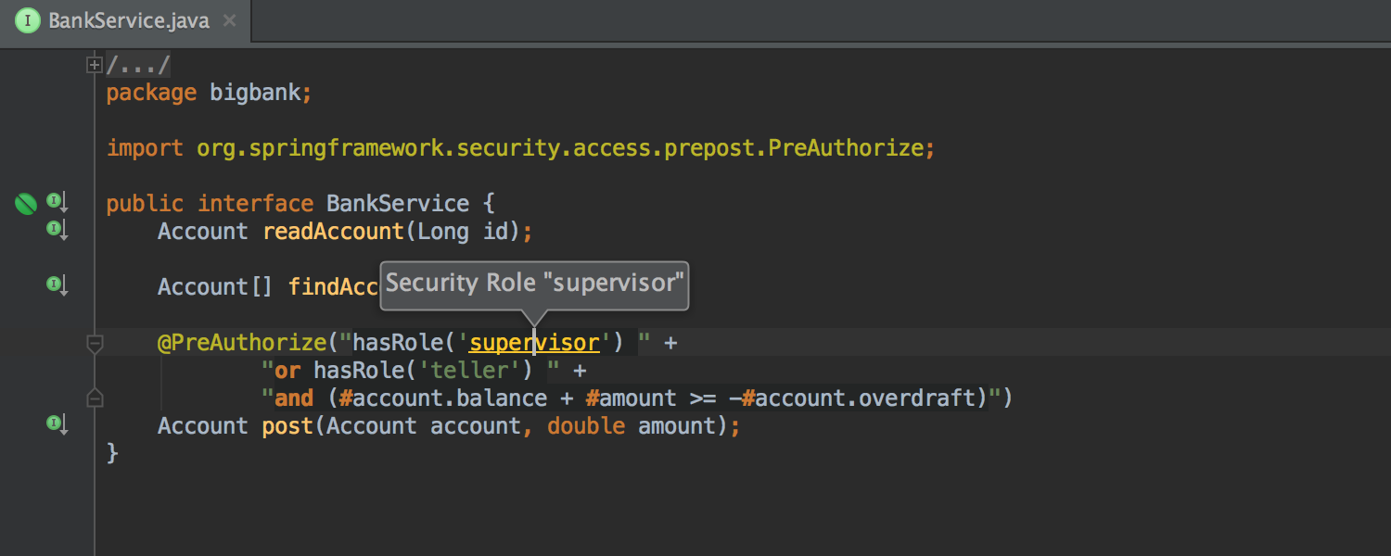The image size is (1391, 556).
Task: Expand the folded /.../ comment at file top
Action: tap(94, 64)
